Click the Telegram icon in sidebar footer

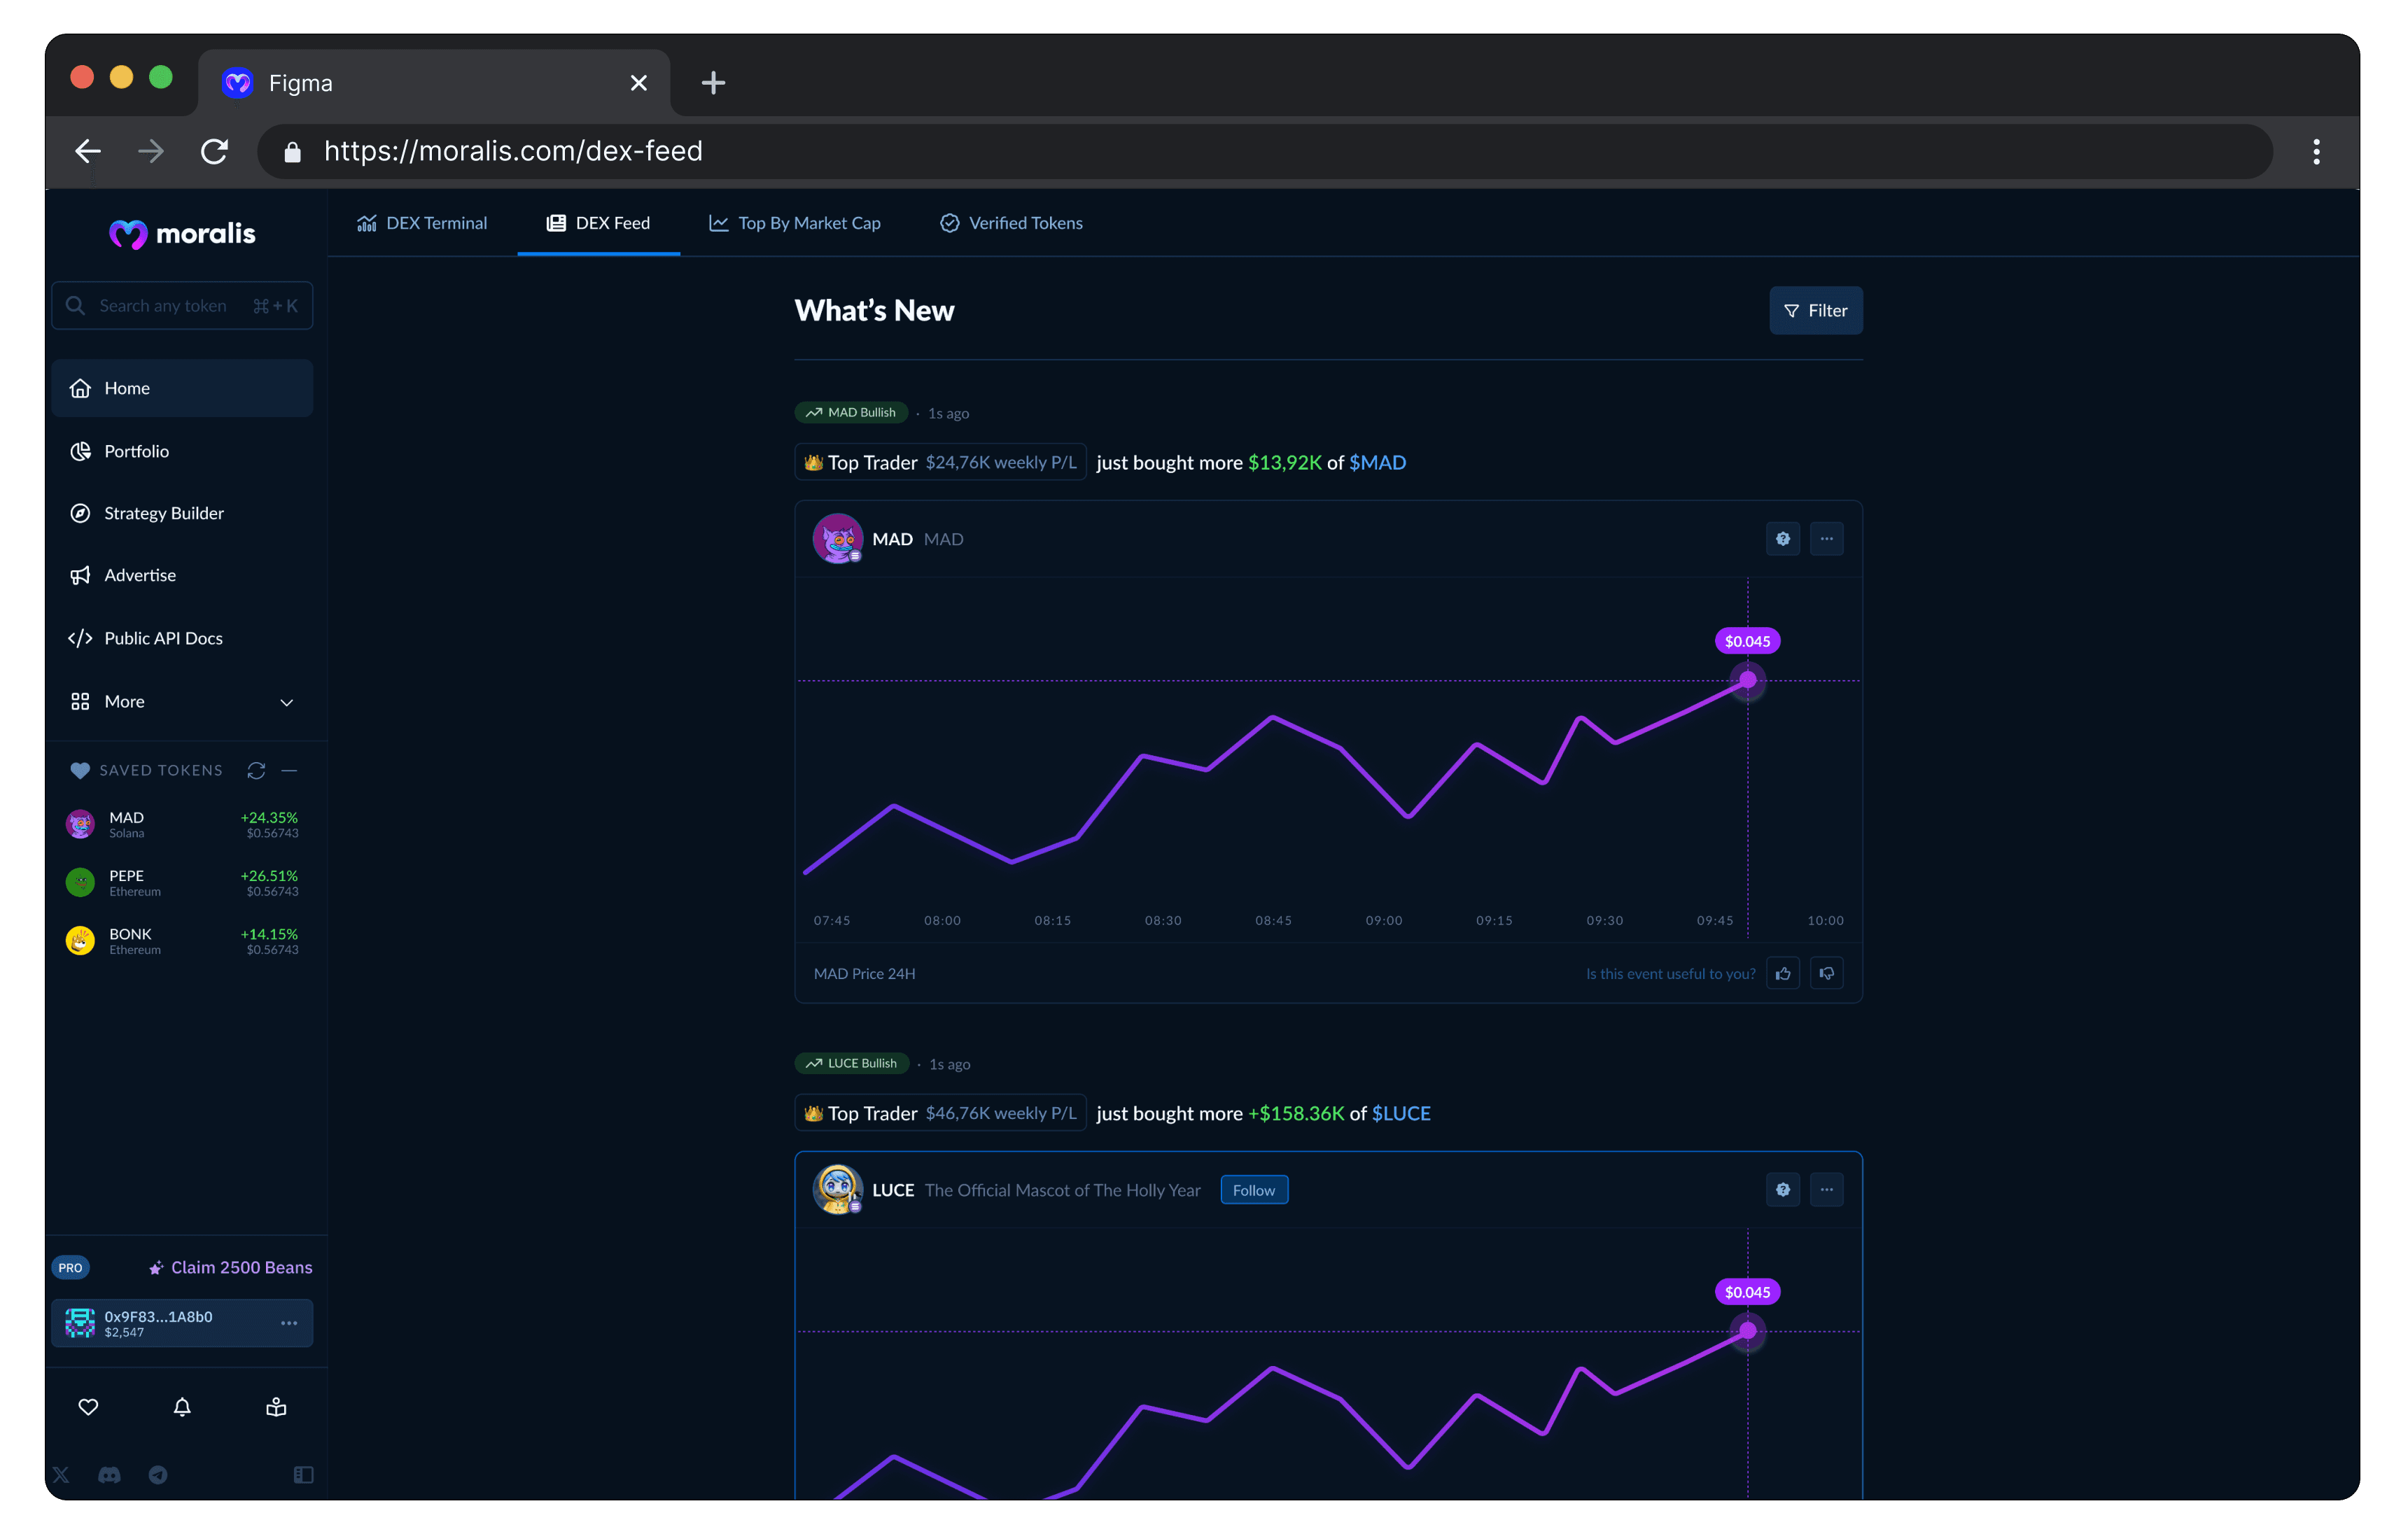click(x=158, y=1475)
